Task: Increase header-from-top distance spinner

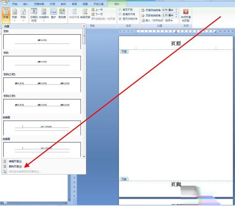Action: coord(176,9)
